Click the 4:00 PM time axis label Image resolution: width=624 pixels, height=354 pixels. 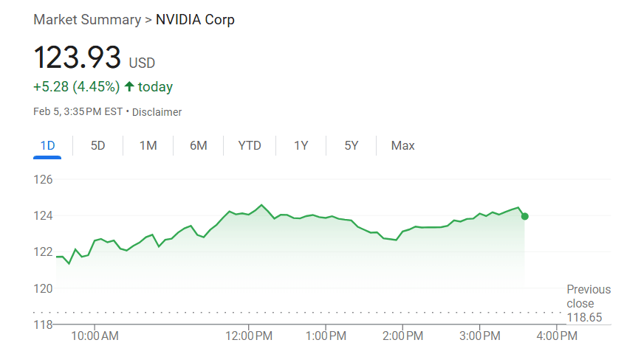556,336
